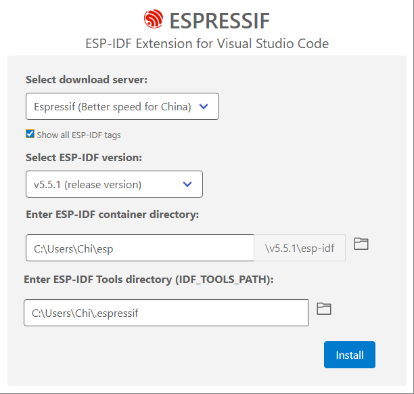Click the 'Show all ESP-IDF tags' label text
This screenshot has height=394, width=414.
pyautogui.click(x=78, y=135)
